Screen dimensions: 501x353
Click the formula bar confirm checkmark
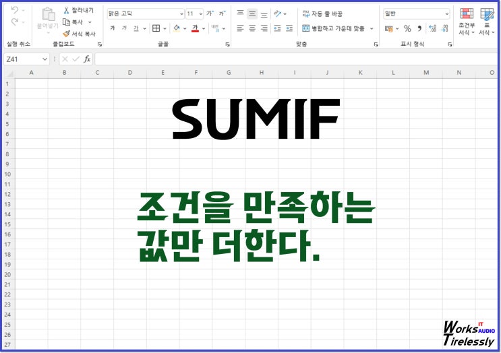[x=76, y=59]
